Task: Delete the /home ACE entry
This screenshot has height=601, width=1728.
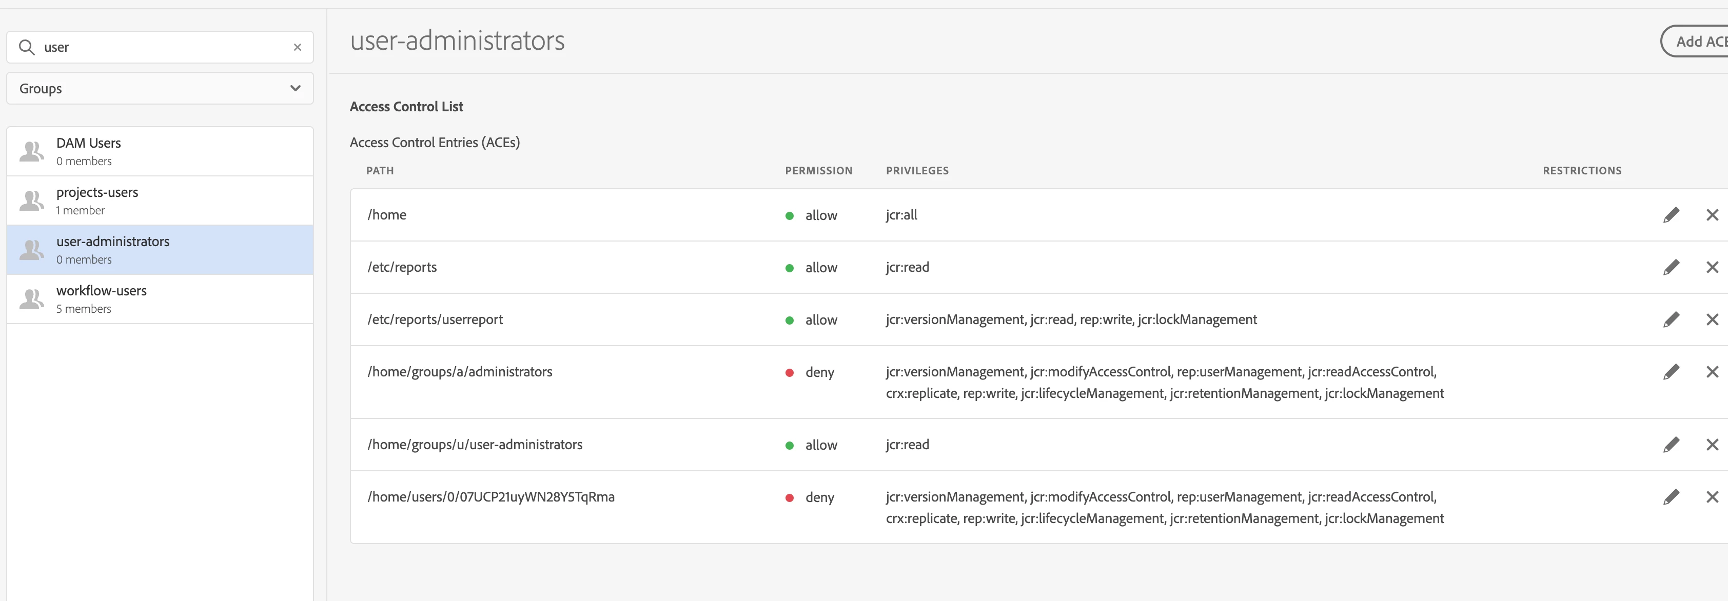Action: click(1712, 215)
